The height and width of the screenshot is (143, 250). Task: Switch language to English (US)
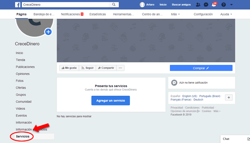tap(190, 96)
